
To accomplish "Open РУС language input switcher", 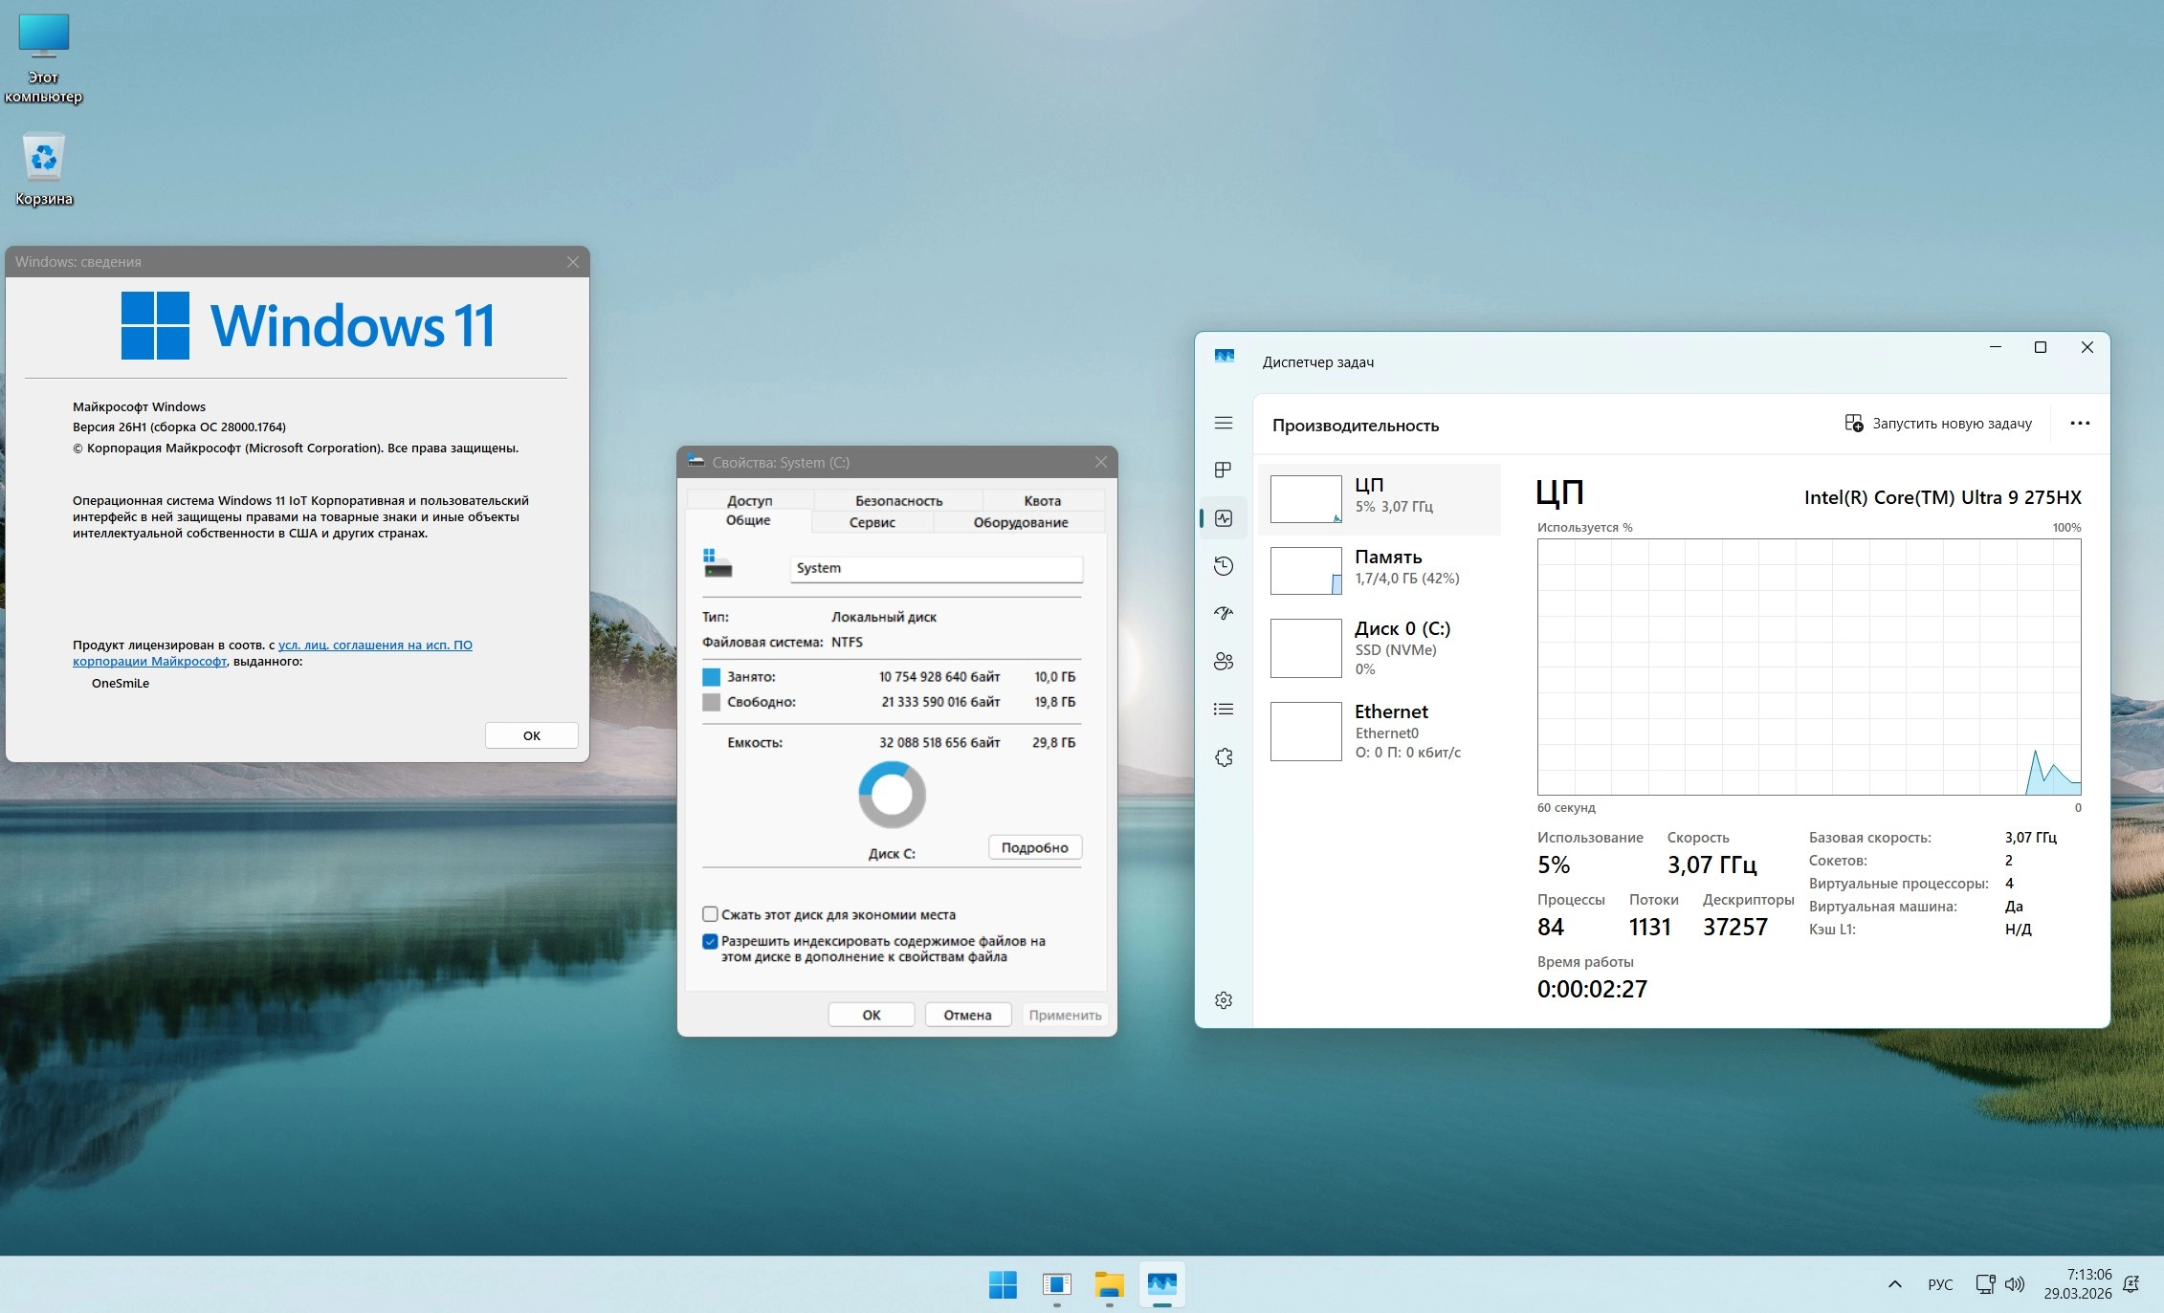I will pos(1940,1284).
